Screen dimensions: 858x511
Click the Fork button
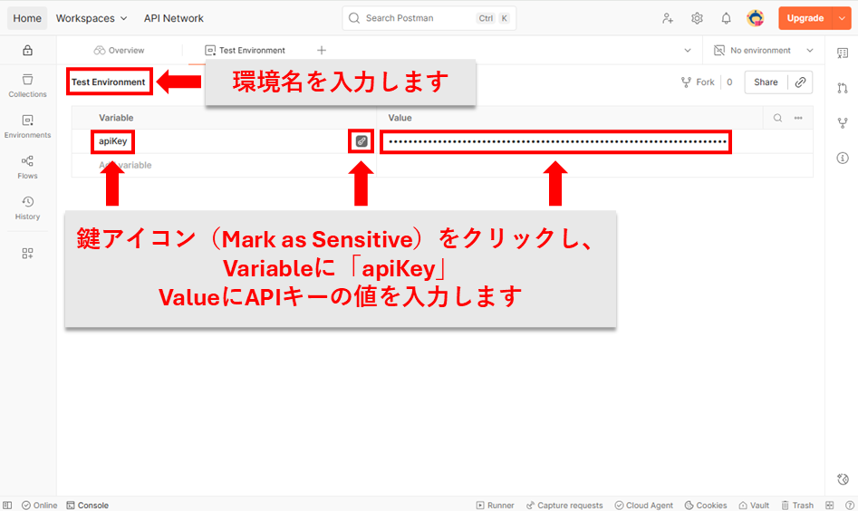[698, 82]
